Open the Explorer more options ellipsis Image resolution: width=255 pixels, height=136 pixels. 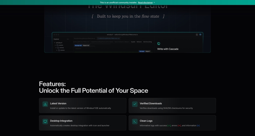click(68, 39)
